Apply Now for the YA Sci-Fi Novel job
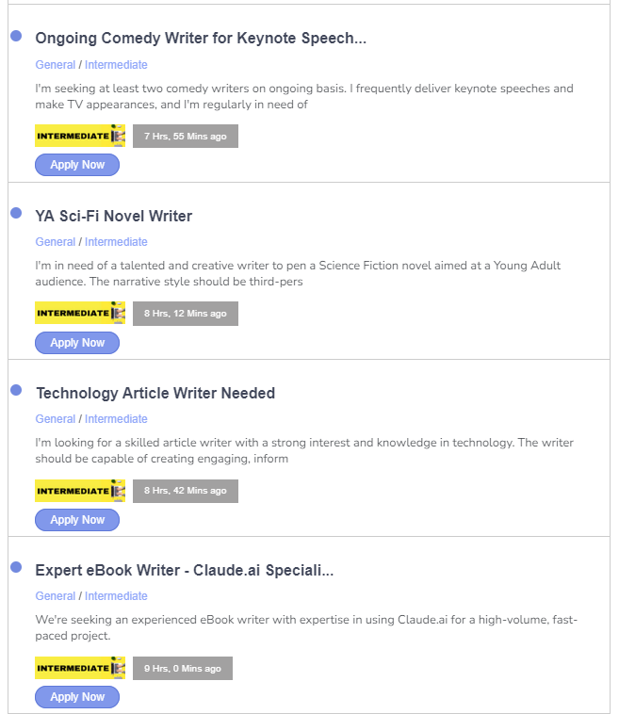Viewport: 619px width, 714px height. [77, 343]
